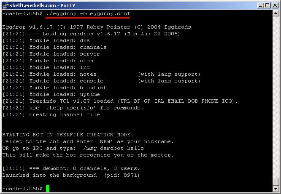Click the 'Loading eggdrop v1.6.17' line
The image size is (281, 194).
pyautogui.click(x=91, y=34)
